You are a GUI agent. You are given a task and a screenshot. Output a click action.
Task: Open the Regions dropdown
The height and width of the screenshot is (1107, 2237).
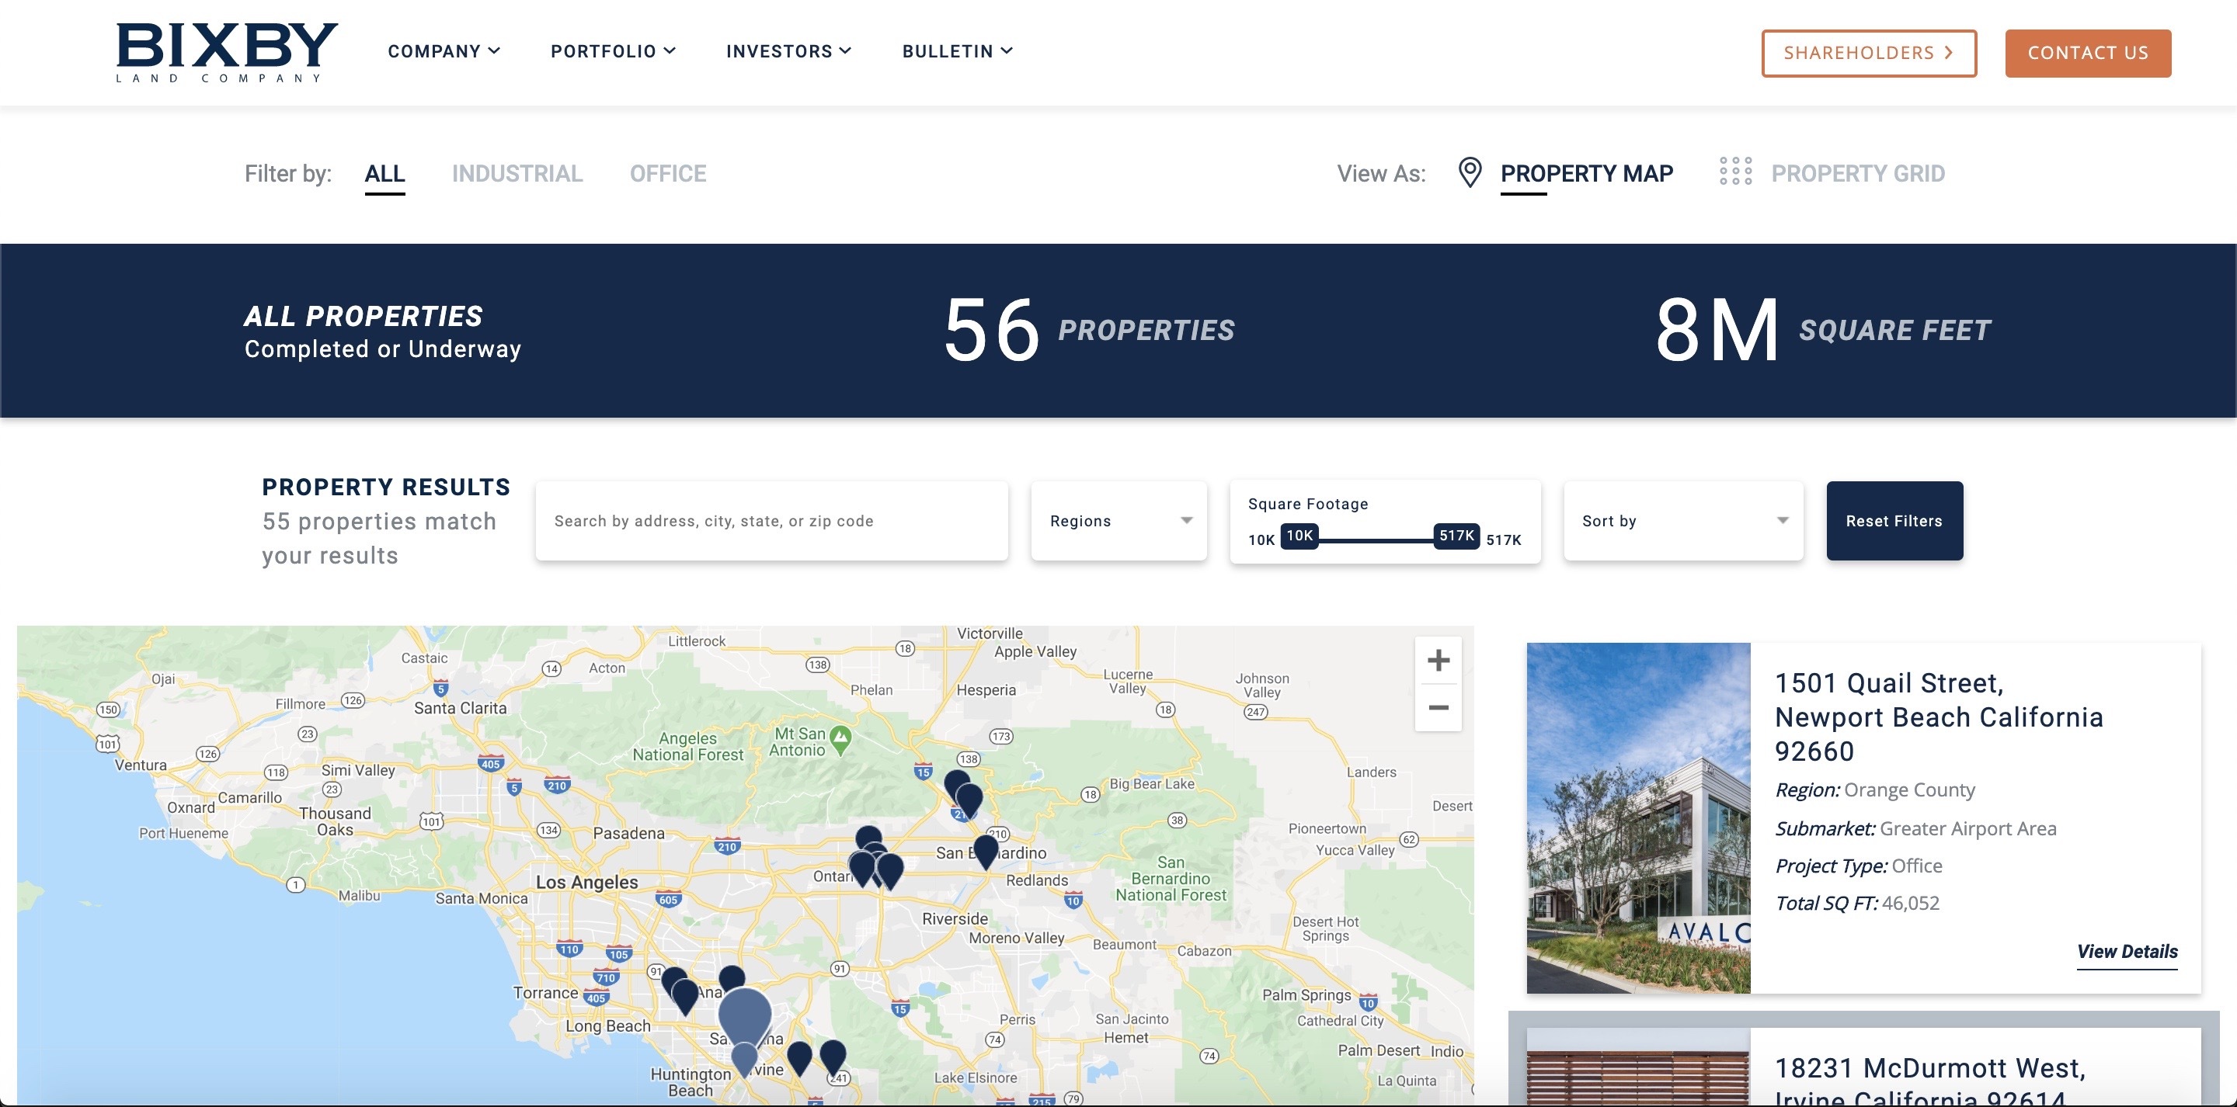tap(1118, 521)
